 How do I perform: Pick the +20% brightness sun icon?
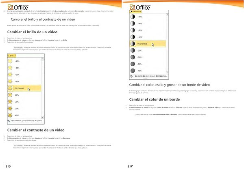coord(10,75)
